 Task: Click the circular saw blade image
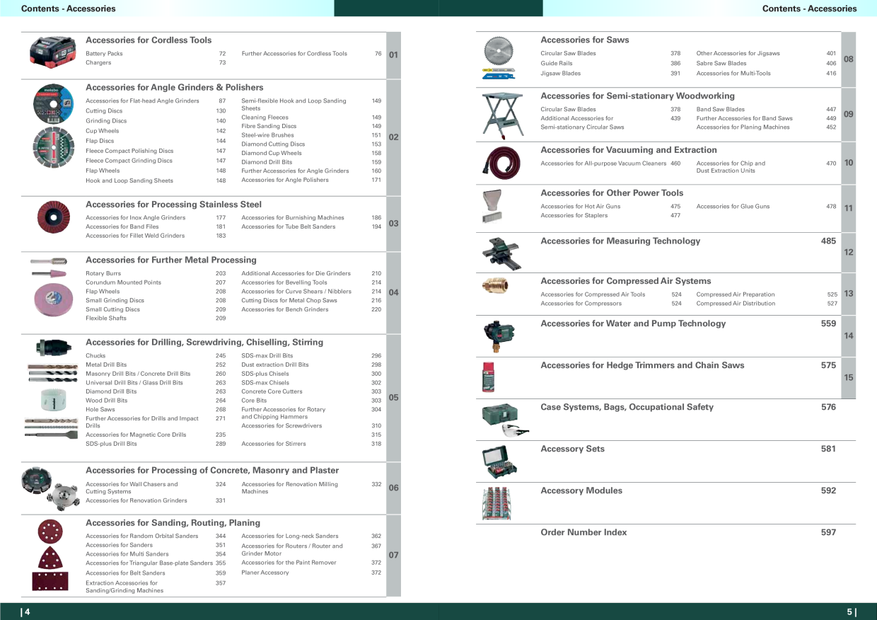497,50
